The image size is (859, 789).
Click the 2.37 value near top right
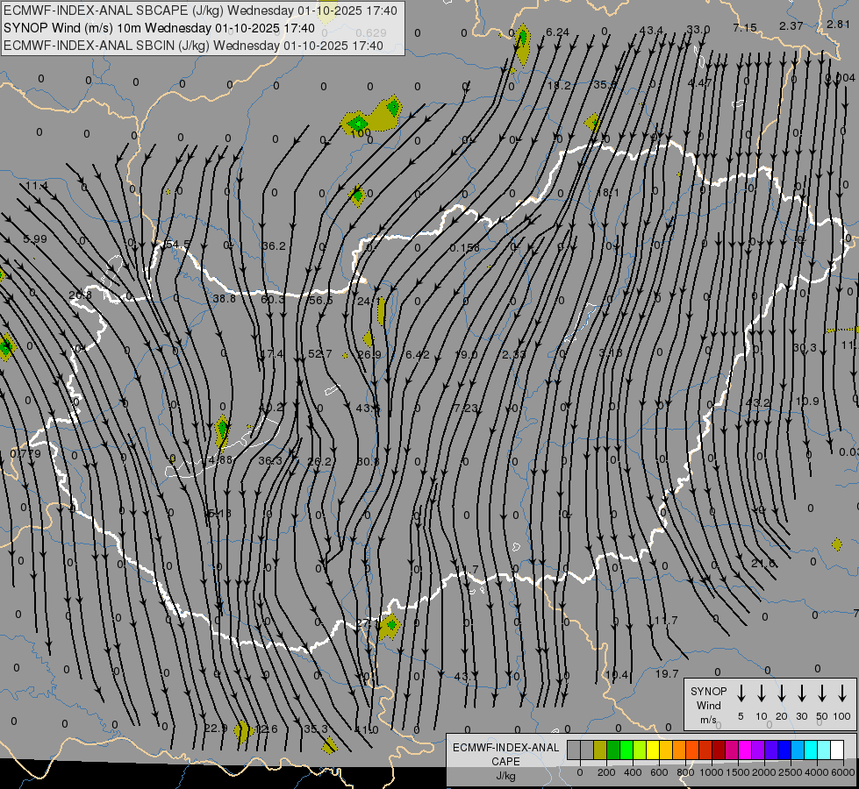point(791,25)
